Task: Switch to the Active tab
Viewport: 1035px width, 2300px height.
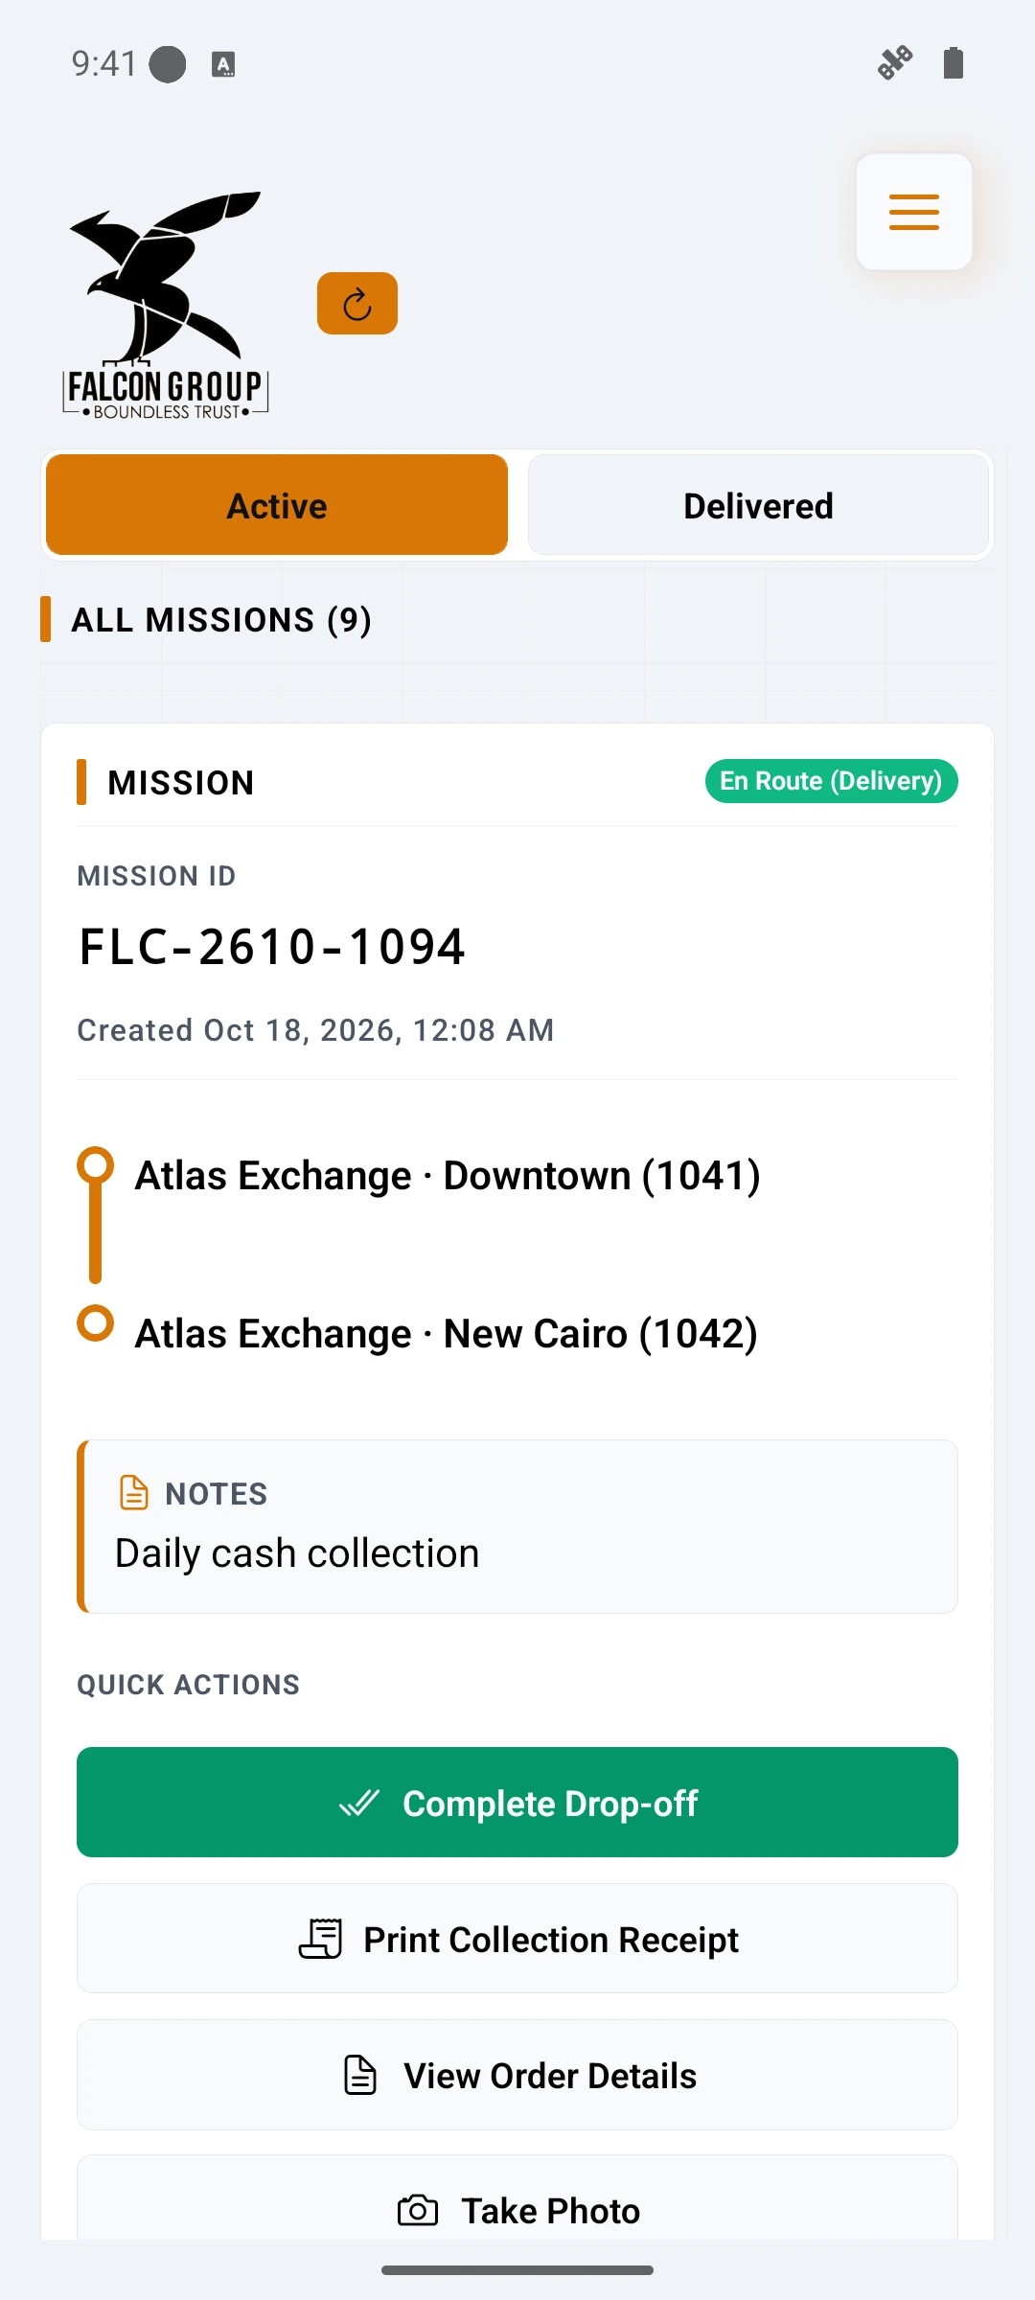Action: (x=277, y=505)
